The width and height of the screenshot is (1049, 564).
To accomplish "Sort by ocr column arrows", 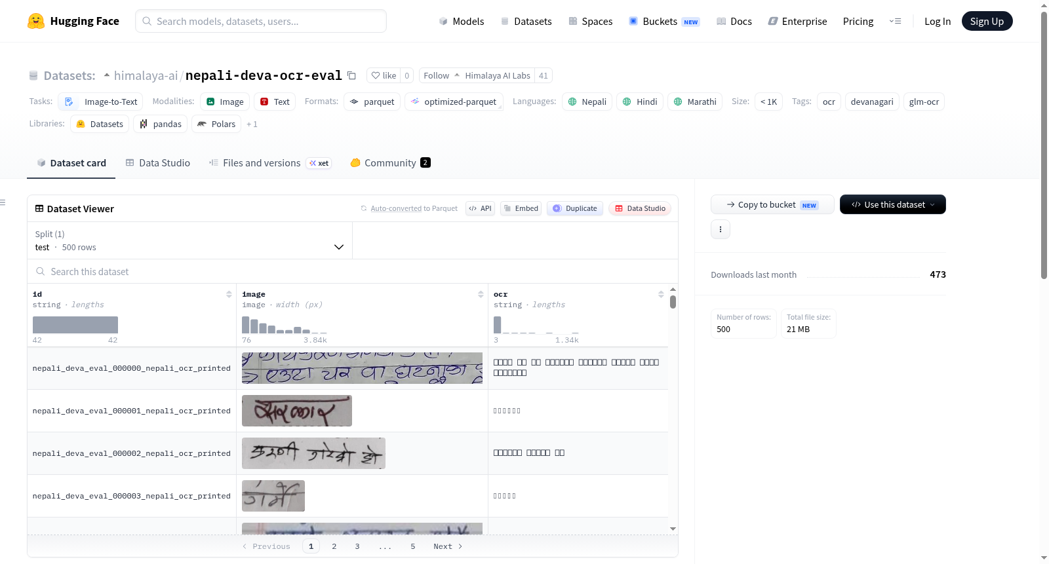I will click(x=661, y=294).
